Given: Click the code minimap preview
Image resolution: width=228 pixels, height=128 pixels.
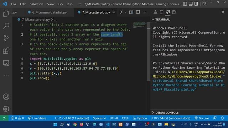Looking at the screenshot, I should [x=139, y=25].
